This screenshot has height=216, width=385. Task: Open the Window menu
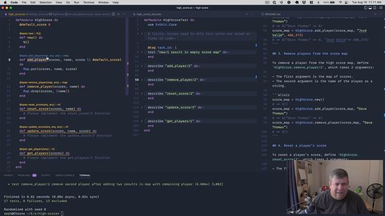click(x=103, y=2)
